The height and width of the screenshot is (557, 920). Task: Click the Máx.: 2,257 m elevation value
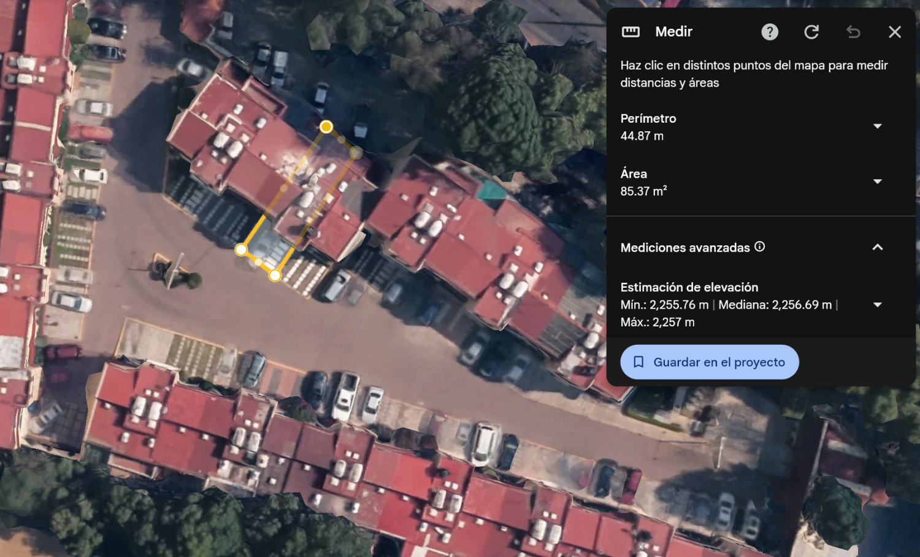click(x=657, y=322)
